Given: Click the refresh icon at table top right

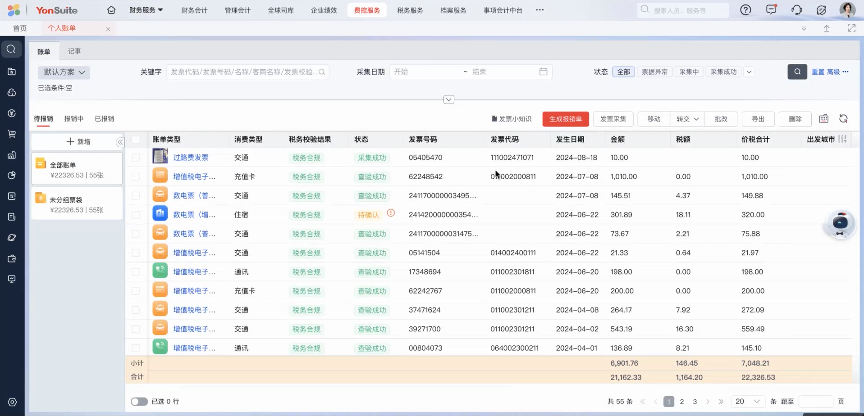Looking at the screenshot, I should (843, 119).
